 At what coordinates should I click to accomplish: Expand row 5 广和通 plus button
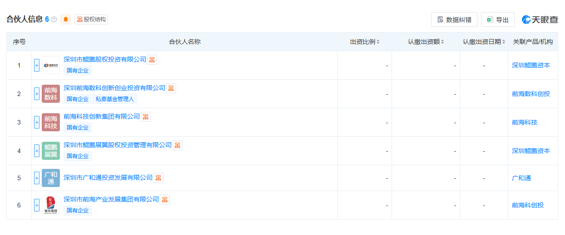tap(37, 178)
